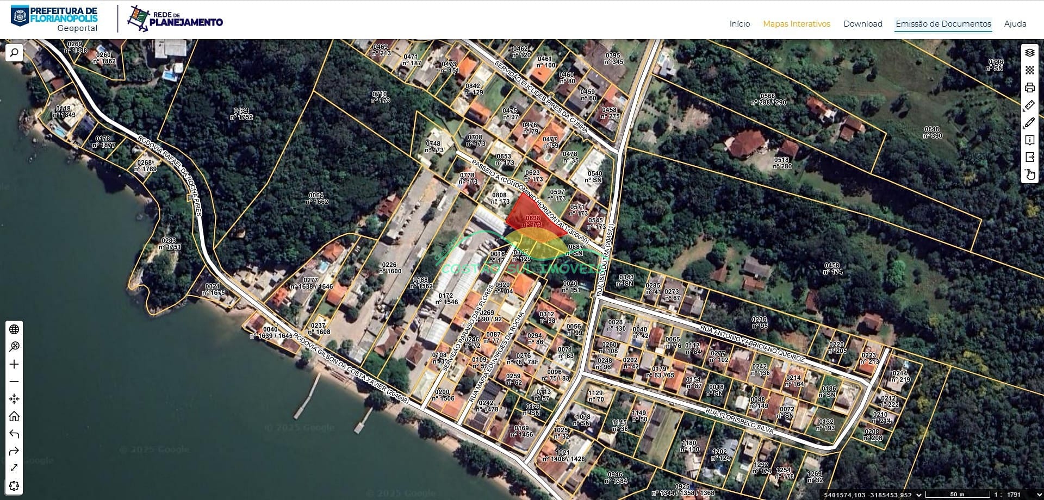Click the printer icon to print map

pos(1029,87)
